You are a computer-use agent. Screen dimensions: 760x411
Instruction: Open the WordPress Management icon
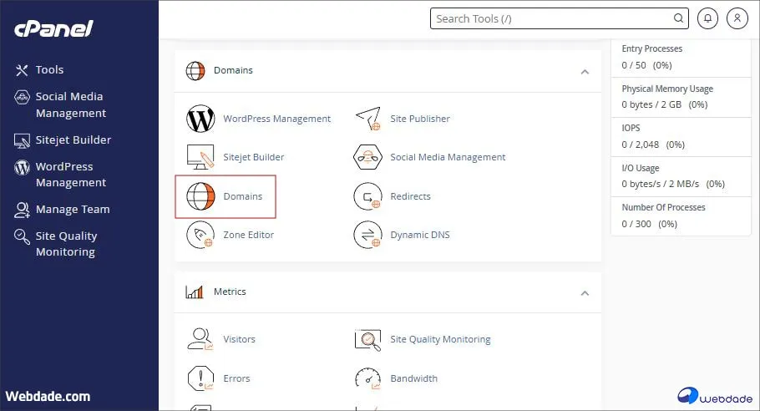200,119
